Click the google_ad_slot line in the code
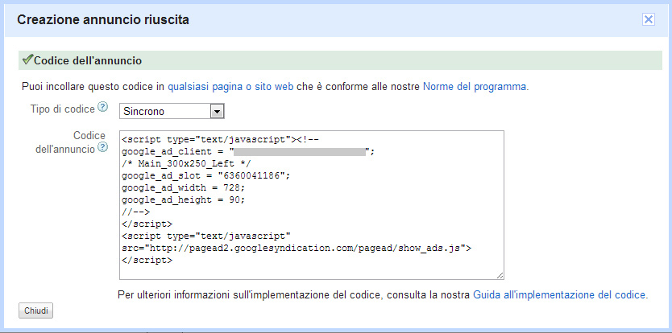Image resolution: width=672 pixels, height=333 pixels. pos(205,175)
